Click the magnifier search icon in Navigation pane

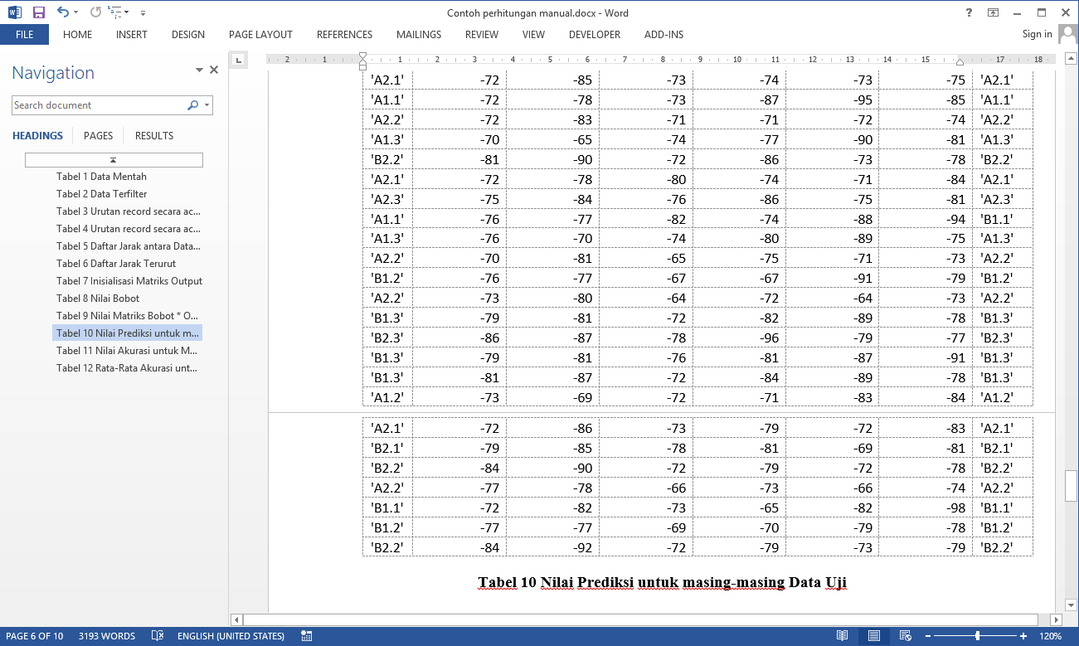(x=193, y=105)
